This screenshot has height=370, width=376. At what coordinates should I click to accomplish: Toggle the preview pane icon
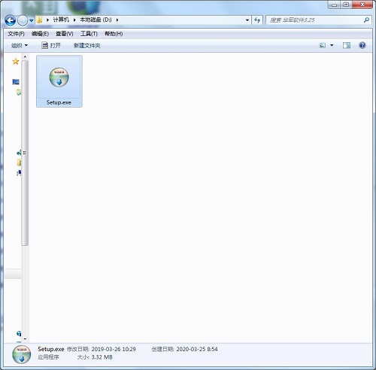[x=347, y=45]
